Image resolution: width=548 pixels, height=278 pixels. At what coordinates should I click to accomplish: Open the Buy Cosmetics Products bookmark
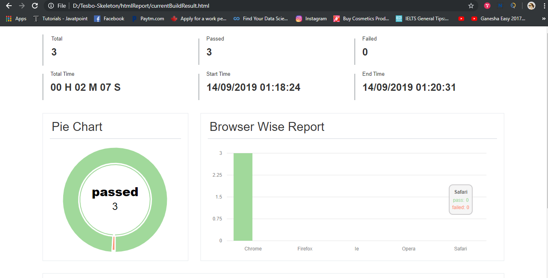tap(361, 18)
